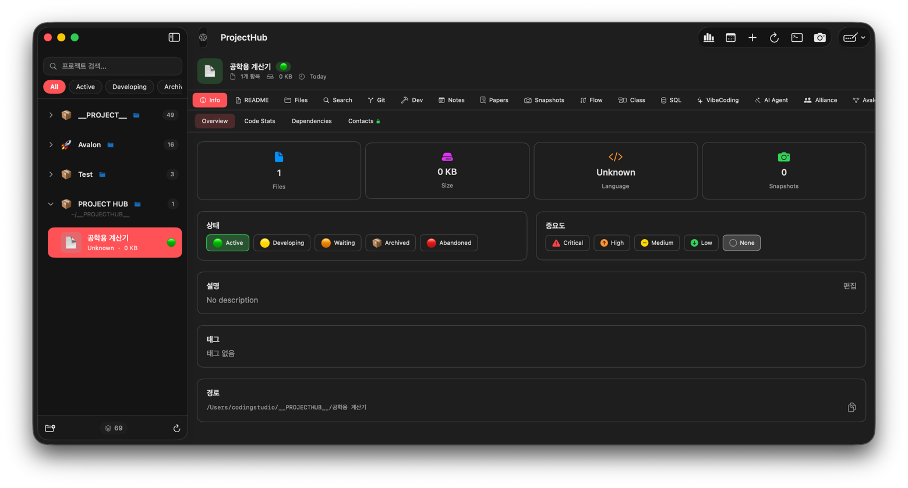Refresh the project list in sidebar footer

pos(176,428)
